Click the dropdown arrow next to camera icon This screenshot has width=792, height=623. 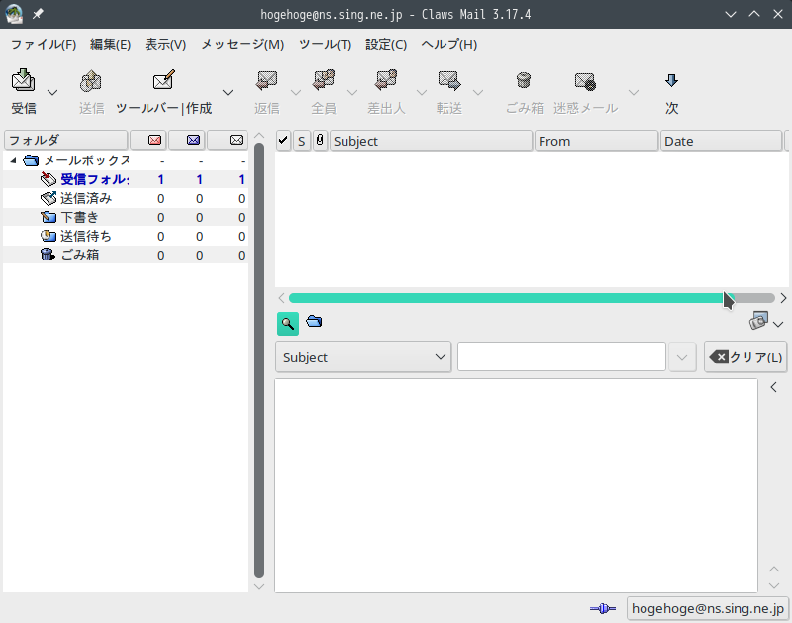coord(778,324)
